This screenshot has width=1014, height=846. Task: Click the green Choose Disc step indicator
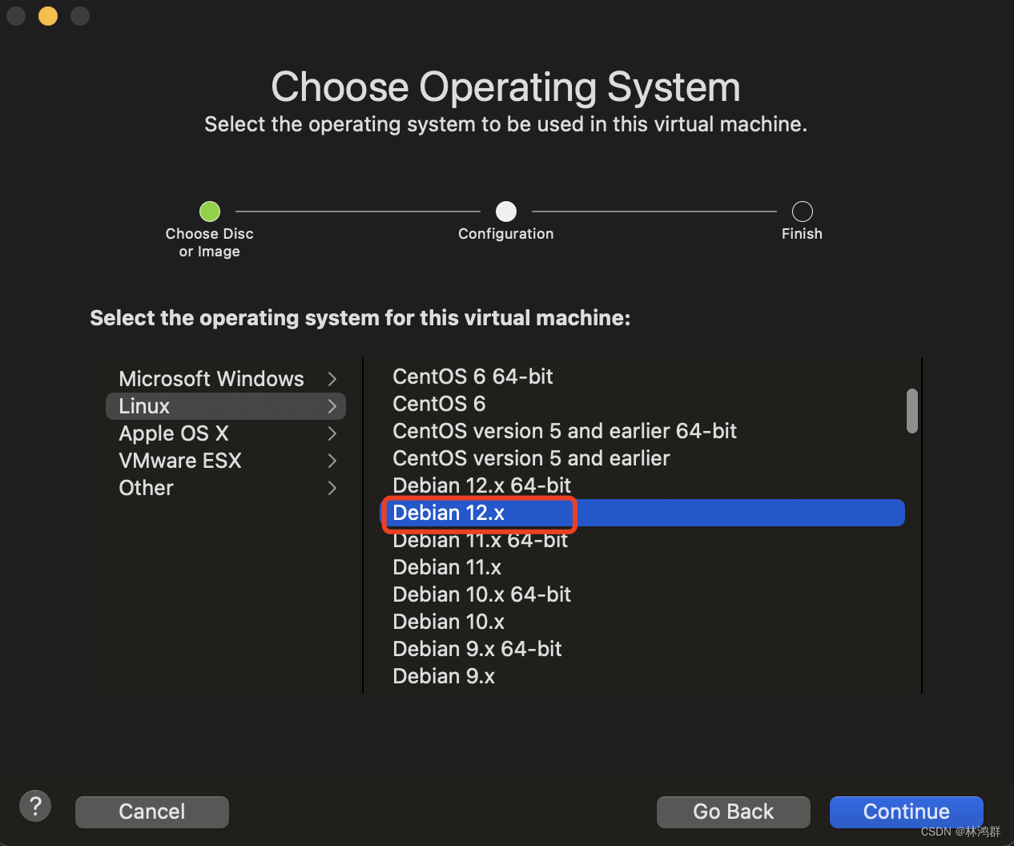pos(210,211)
